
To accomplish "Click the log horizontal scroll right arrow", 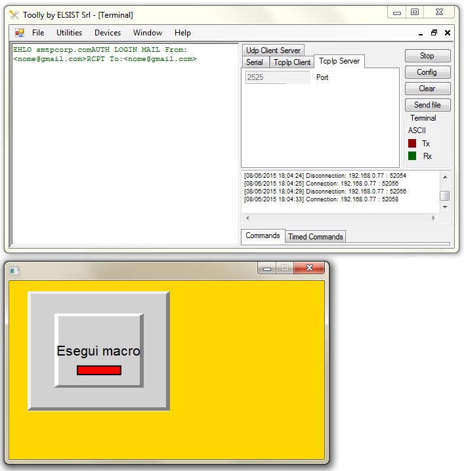I will (x=433, y=218).
